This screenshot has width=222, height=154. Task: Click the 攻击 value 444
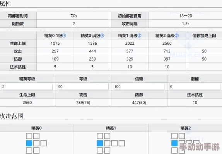coord(92,51)
